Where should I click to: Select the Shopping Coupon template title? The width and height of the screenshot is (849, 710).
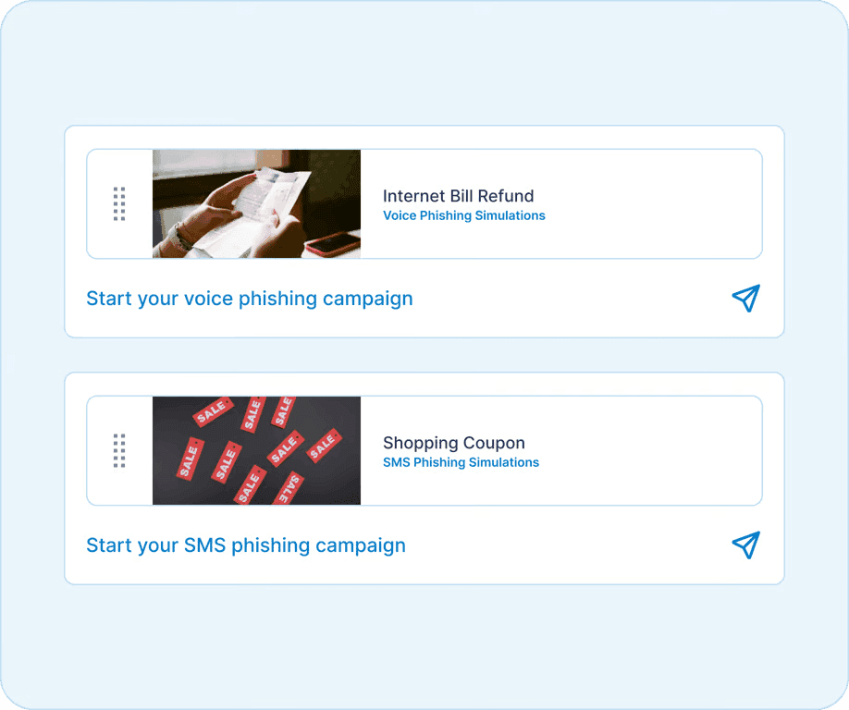point(453,443)
